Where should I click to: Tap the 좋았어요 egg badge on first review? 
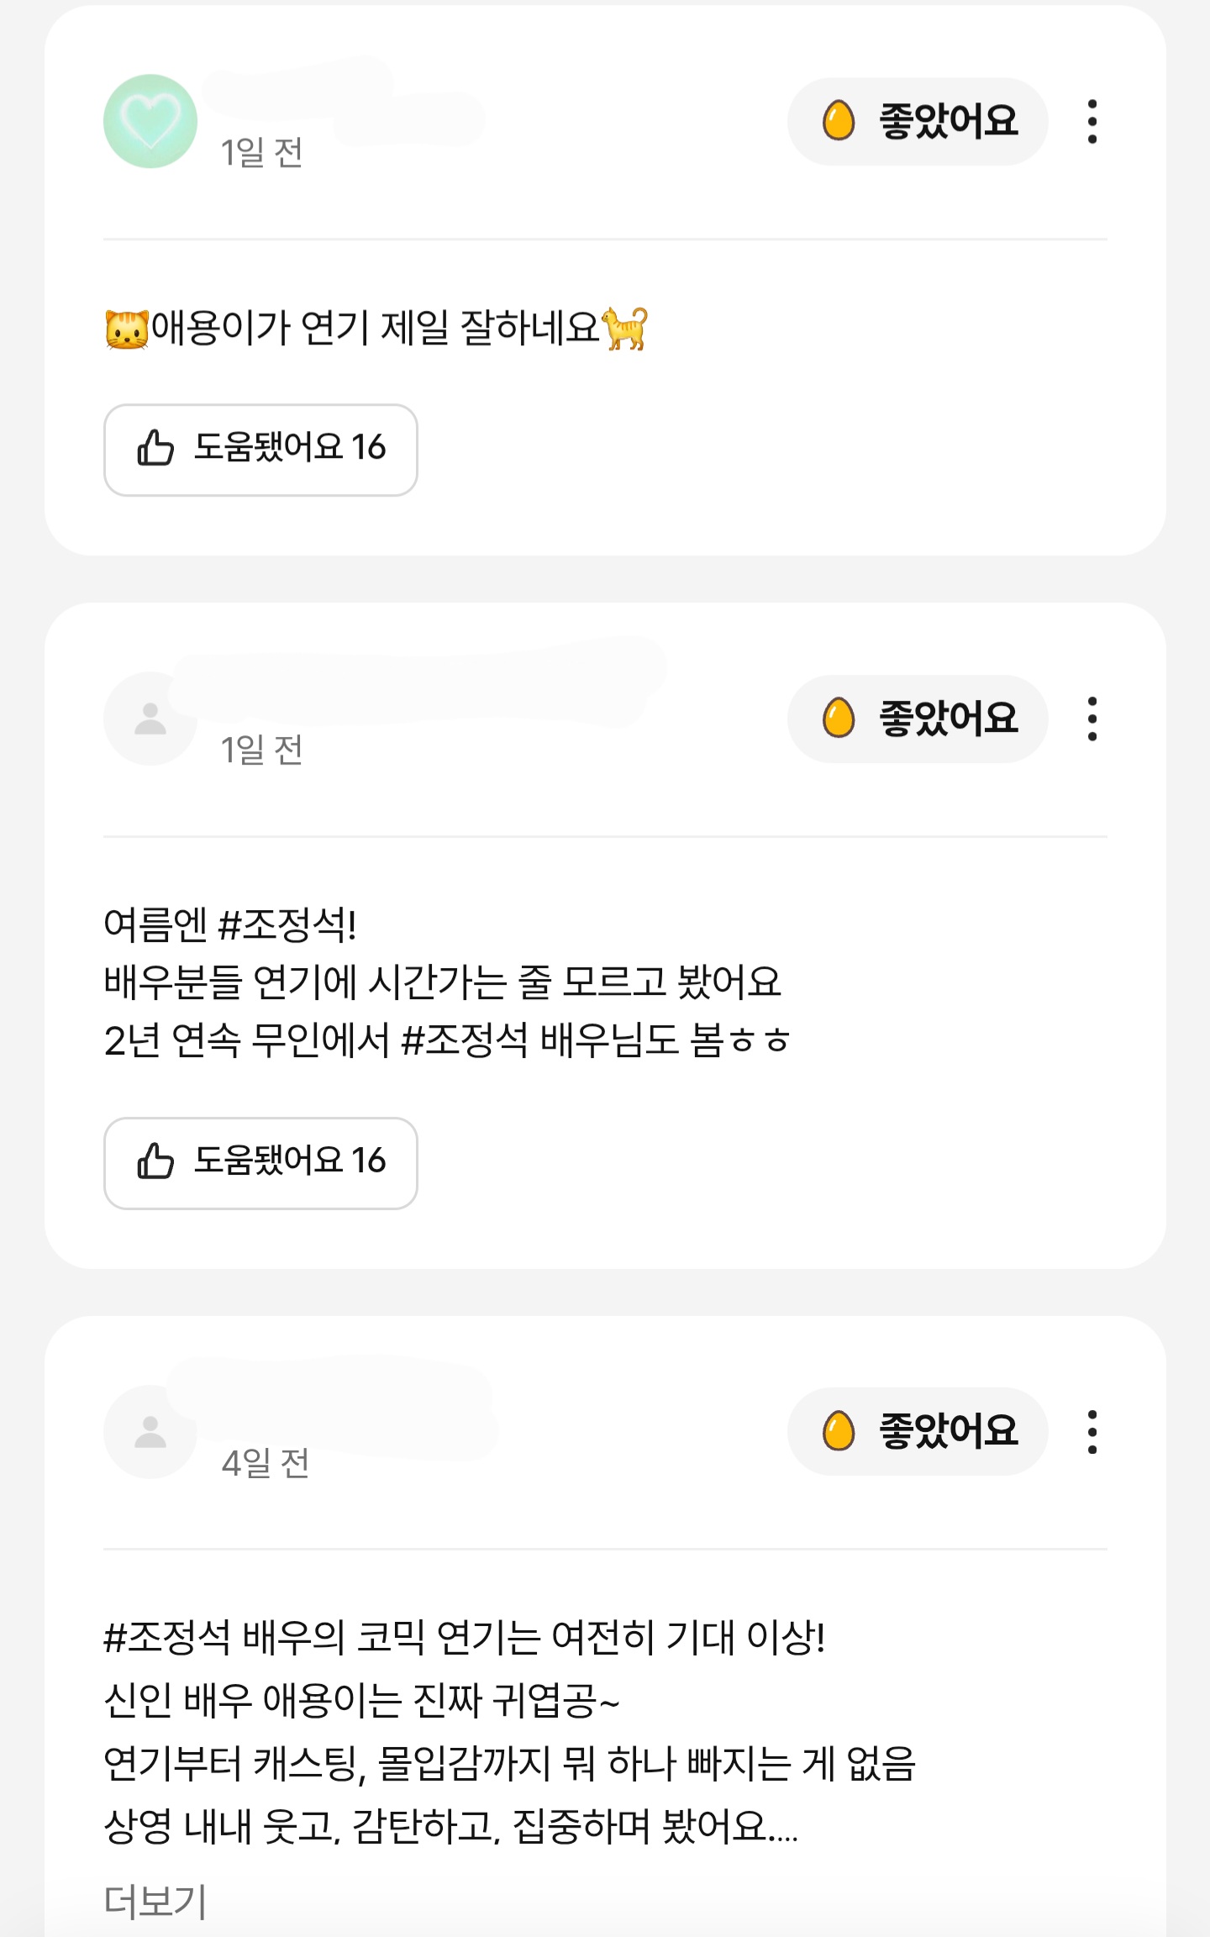pyautogui.click(x=918, y=122)
